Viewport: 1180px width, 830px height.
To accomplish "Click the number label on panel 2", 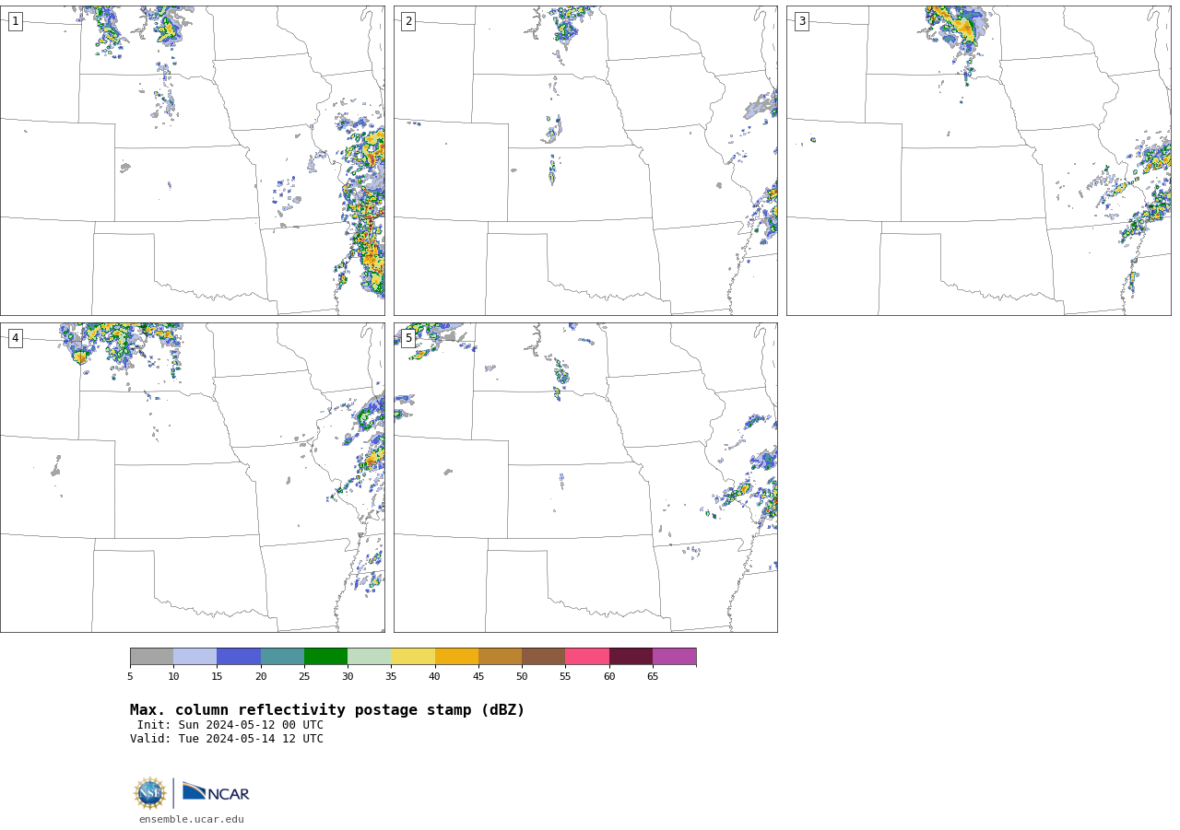I will click(x=408, y=21).
